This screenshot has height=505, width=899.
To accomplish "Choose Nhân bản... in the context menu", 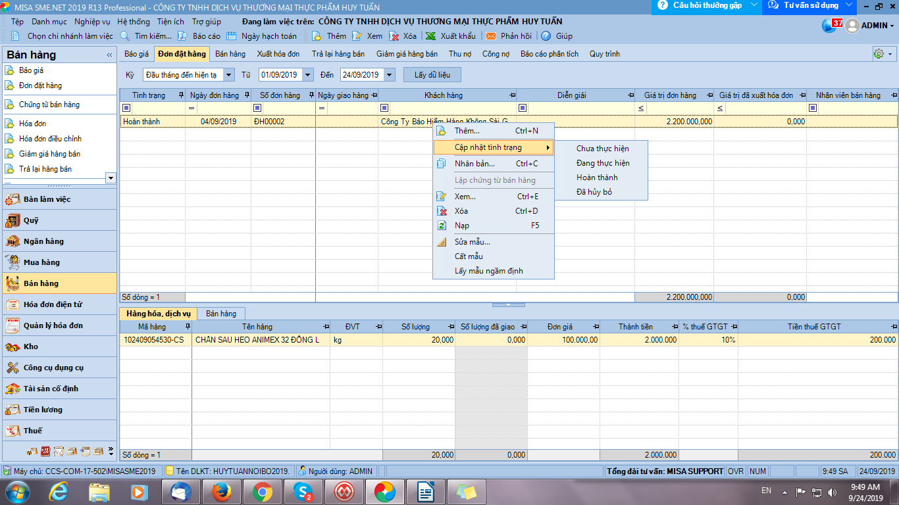I will (494, 164).
